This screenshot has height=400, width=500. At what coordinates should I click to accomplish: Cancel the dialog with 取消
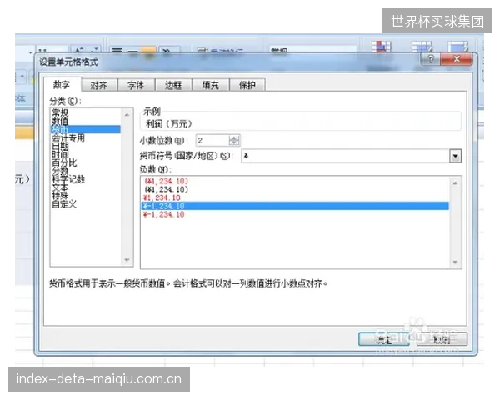click(442, 339)
